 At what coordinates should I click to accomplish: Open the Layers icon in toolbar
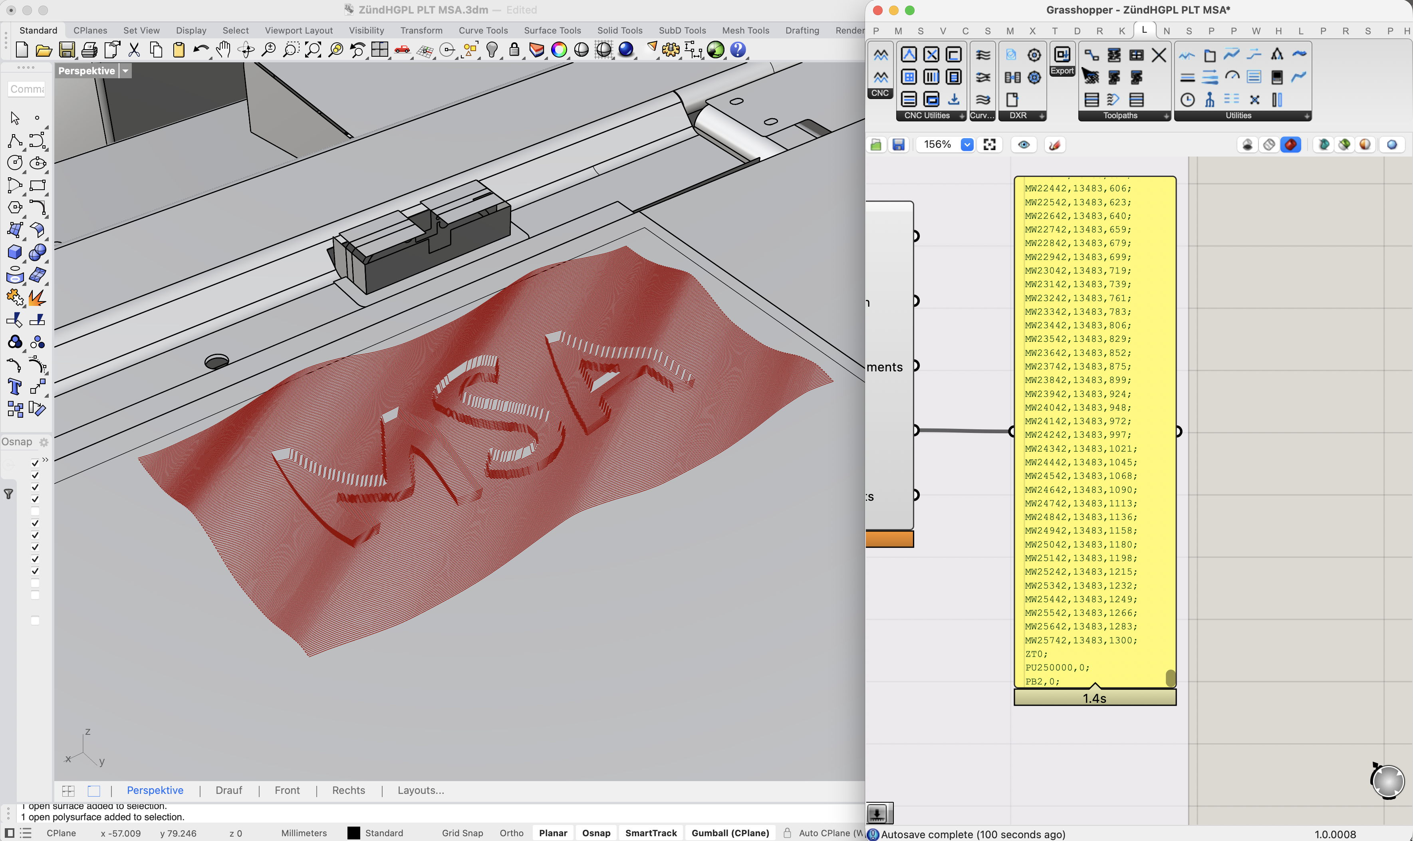point(536,50)
